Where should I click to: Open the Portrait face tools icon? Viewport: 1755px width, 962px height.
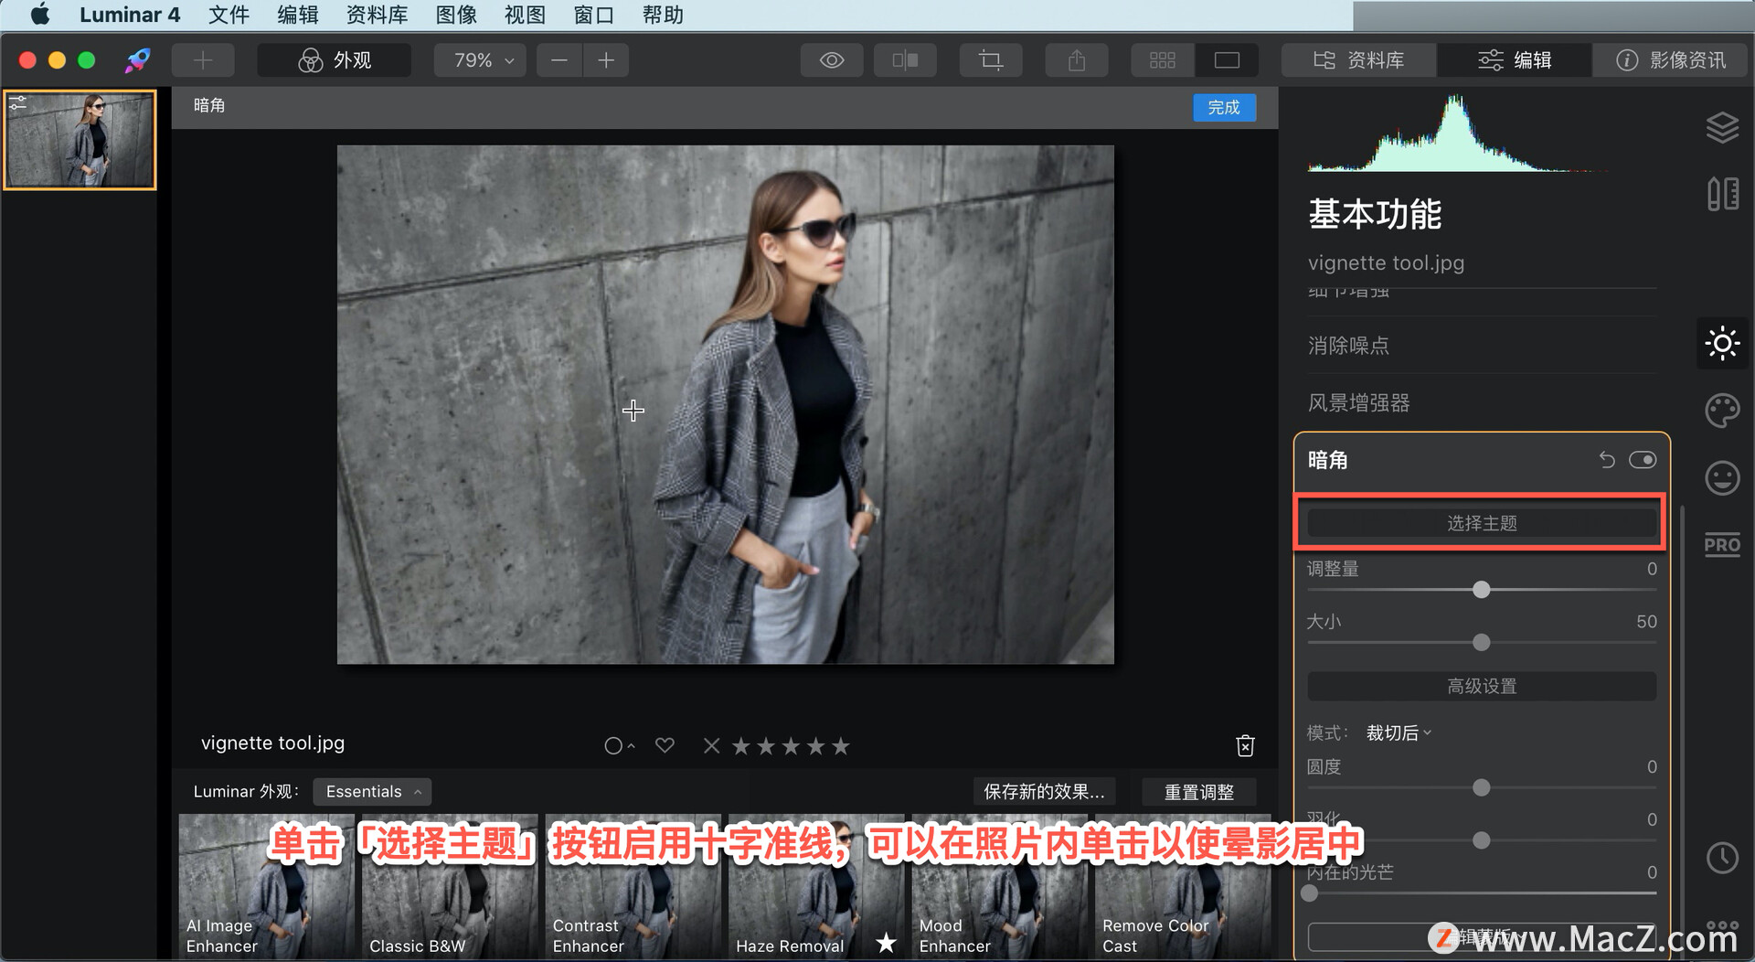point(1722,477)
